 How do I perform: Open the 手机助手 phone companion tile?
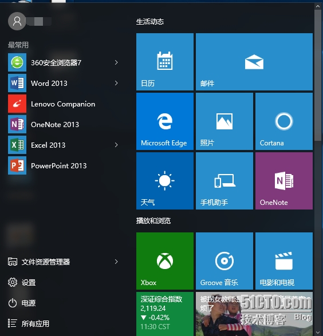224,181
